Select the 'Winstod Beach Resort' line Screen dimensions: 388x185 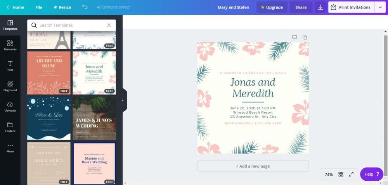[x=253, y=112]
